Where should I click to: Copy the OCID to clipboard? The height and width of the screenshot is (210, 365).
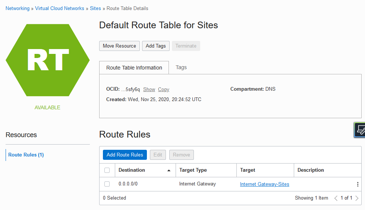coord(164,89)
